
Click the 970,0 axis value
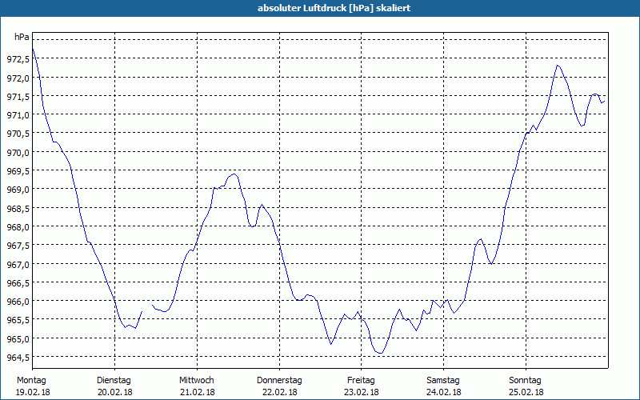(18, 153)
